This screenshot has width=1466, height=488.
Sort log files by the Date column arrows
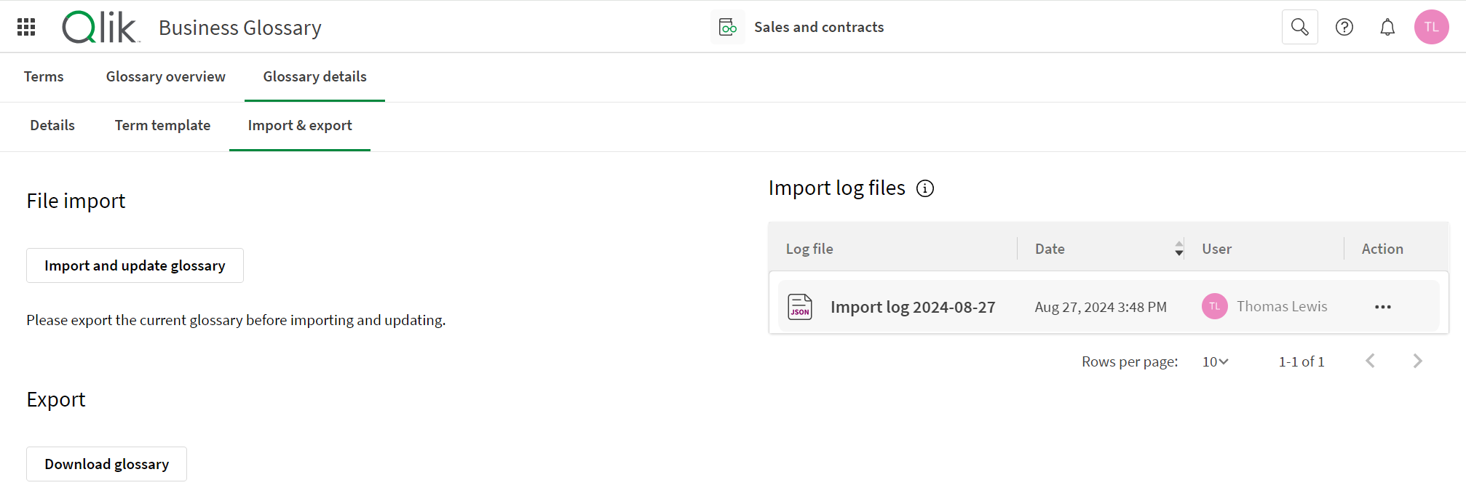point(1178,249)
